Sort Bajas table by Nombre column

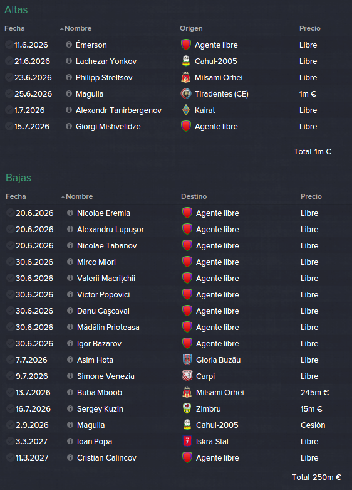[x=80, y=196]
